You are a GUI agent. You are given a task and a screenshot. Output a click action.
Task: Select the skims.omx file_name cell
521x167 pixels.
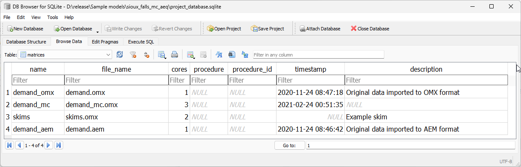pyautogui.click(x=116, y=117)
